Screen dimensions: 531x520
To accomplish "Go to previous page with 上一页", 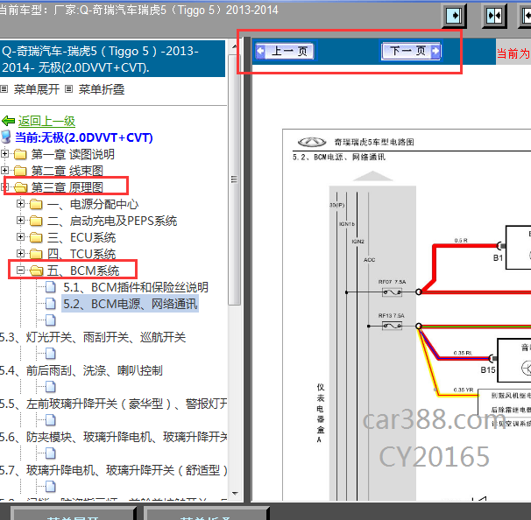I will (285, 51).
